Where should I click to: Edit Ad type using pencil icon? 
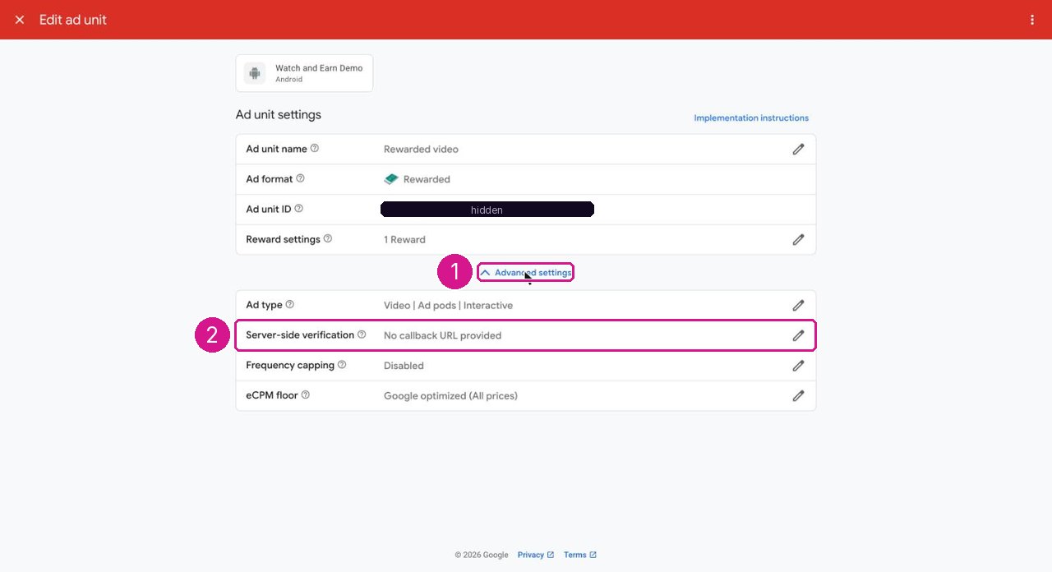click(x=798, y=306)
